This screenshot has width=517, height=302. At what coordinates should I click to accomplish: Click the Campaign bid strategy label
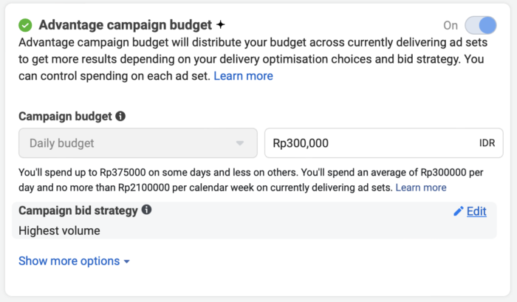pos(78,210)
